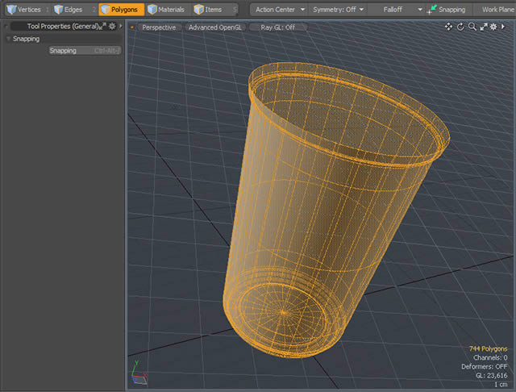Open the viewport settings gear icon
Screen dimensions: 516x392
(x=493, y=27)
